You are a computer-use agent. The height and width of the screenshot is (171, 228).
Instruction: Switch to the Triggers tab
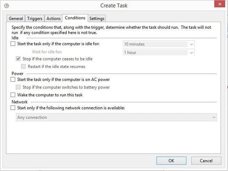click(x=35, y=18)
